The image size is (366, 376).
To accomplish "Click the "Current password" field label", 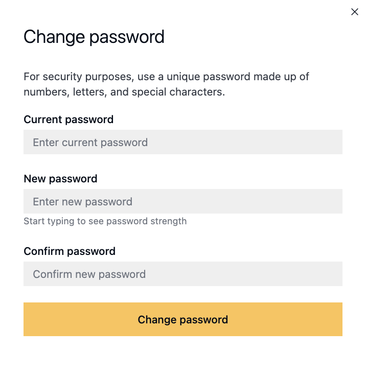I will pos(68,120).
